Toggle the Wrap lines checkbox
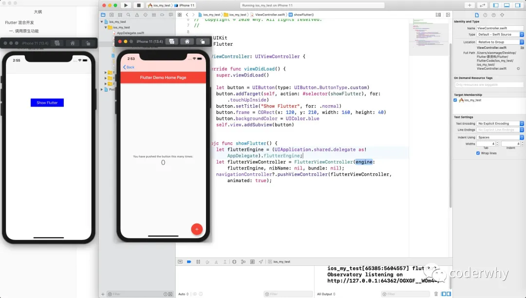The image size is (526, 298). tap(478, 153)
